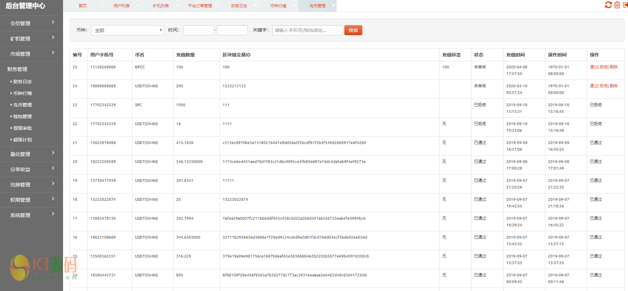Viewport: 628px width, 291px height.
Task: Close the 币种行情 tab using its x
Action: pyautogui.click(x=294, y=5)
